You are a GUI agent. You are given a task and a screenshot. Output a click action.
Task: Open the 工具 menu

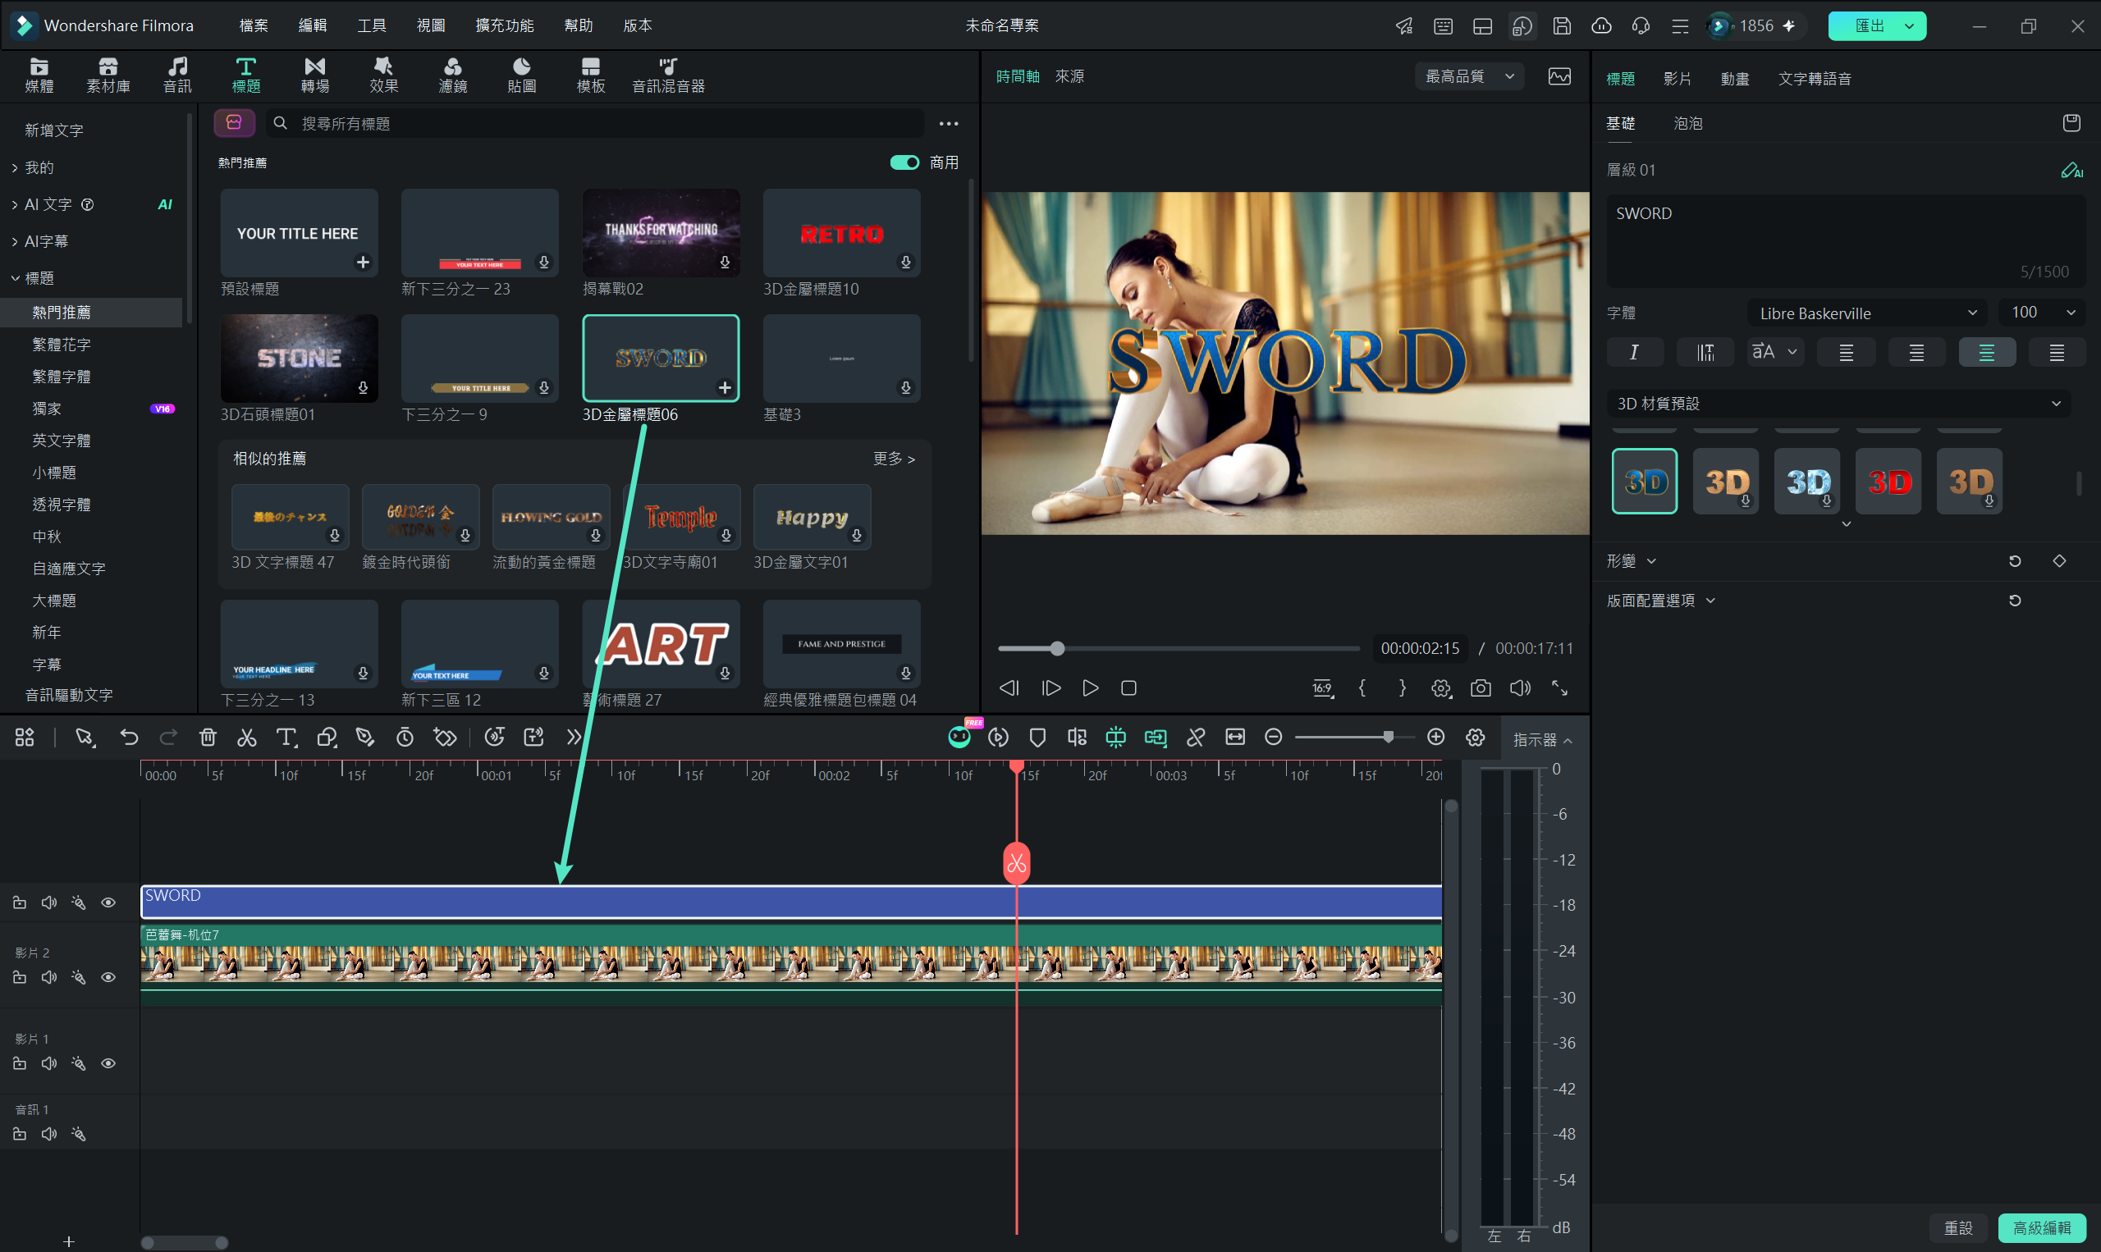[371, 25]
